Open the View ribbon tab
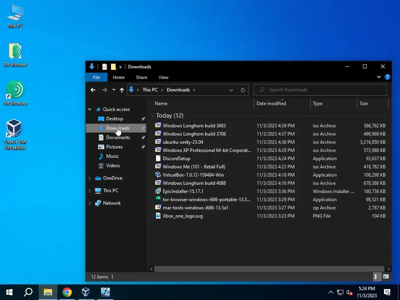This screenshot has width=400, height=300. point(163,77)
